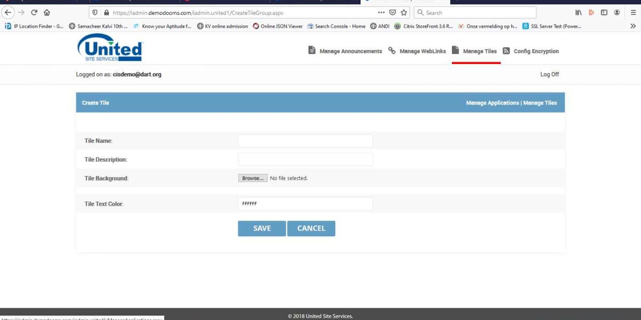Click the Manage WebLinks chain icon
The image size is (641, 320).
(x=393, y=51)
